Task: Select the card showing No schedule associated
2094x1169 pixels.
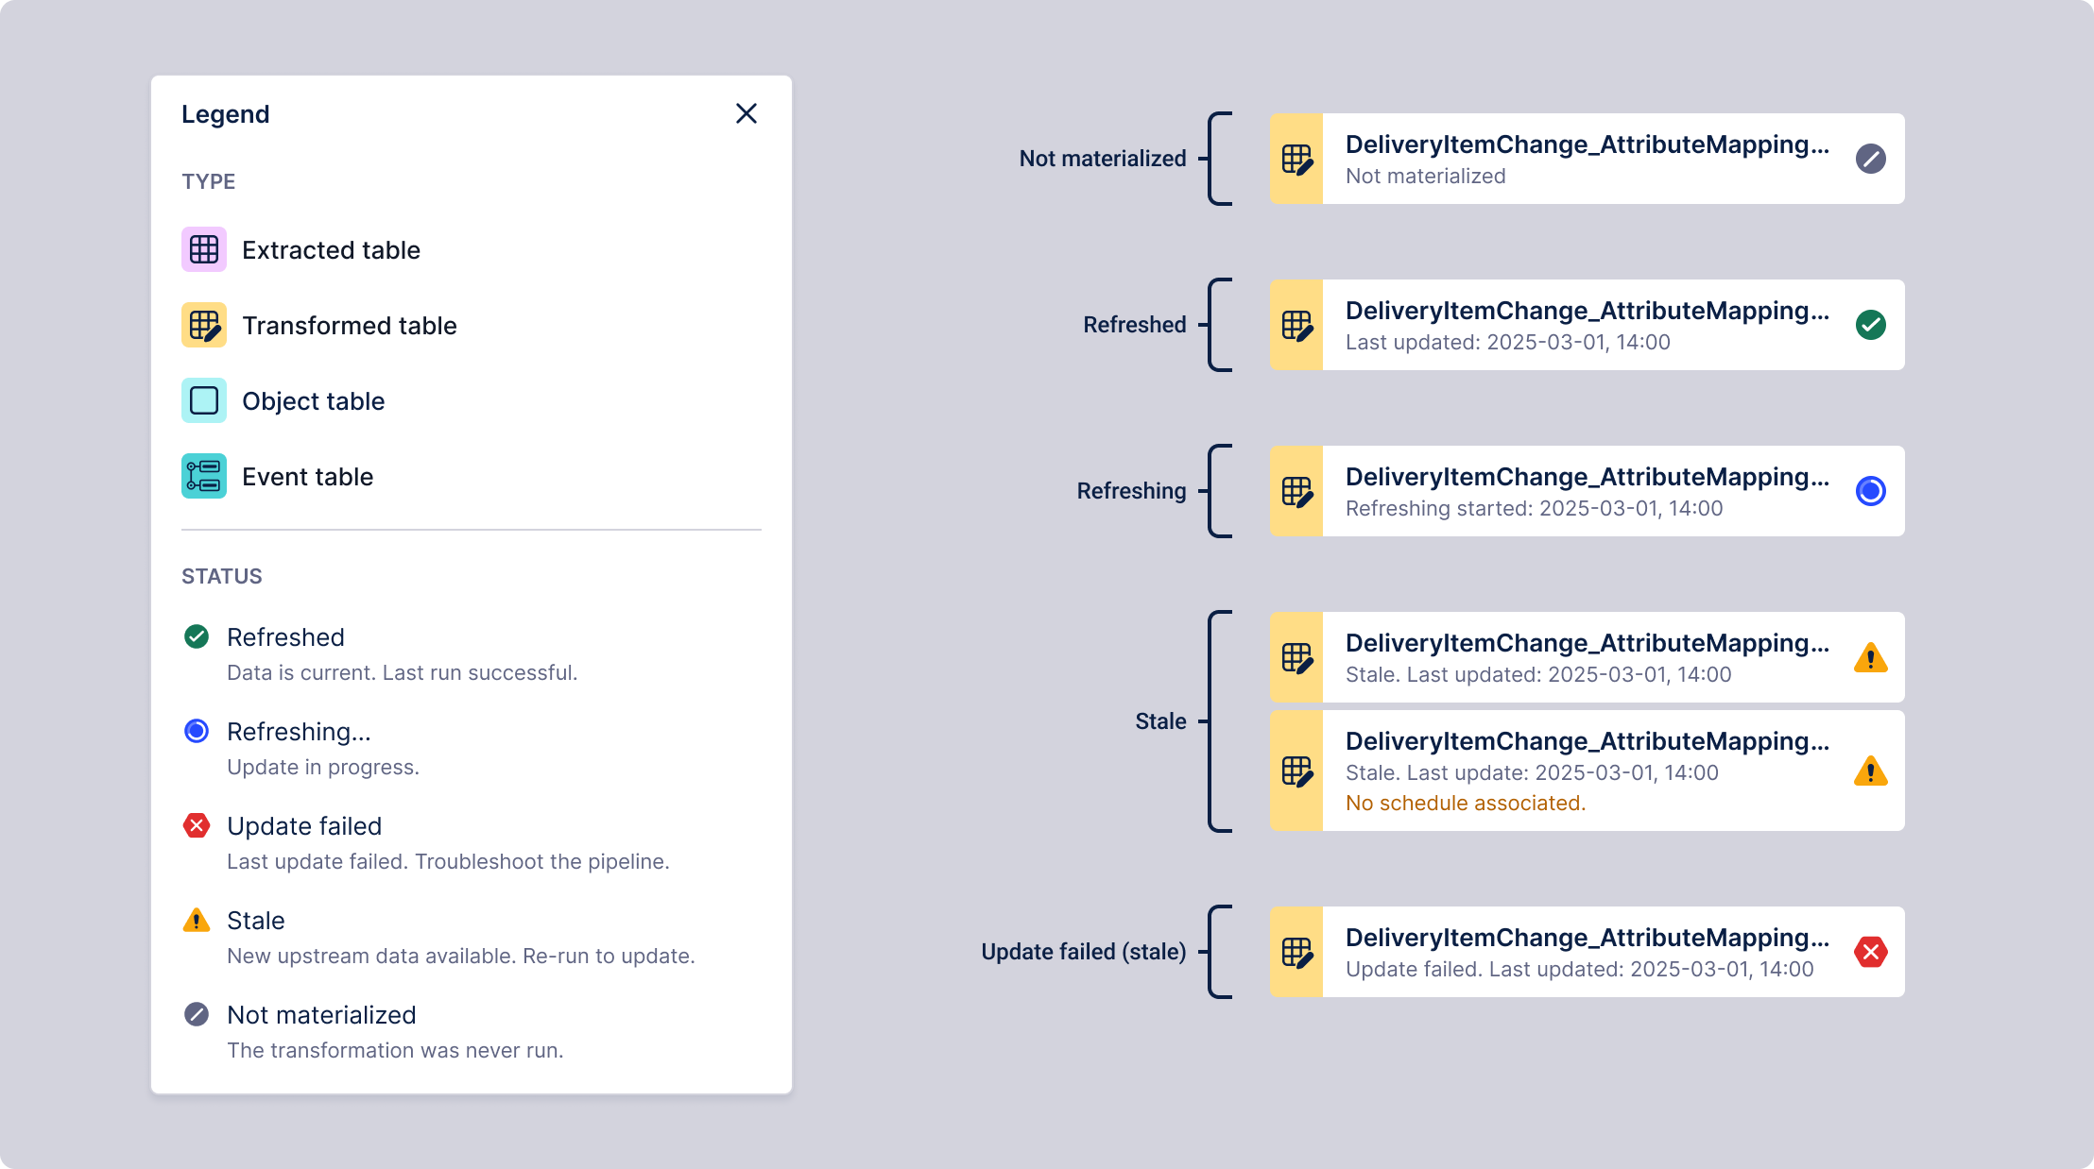Action: pos(1588,771)
